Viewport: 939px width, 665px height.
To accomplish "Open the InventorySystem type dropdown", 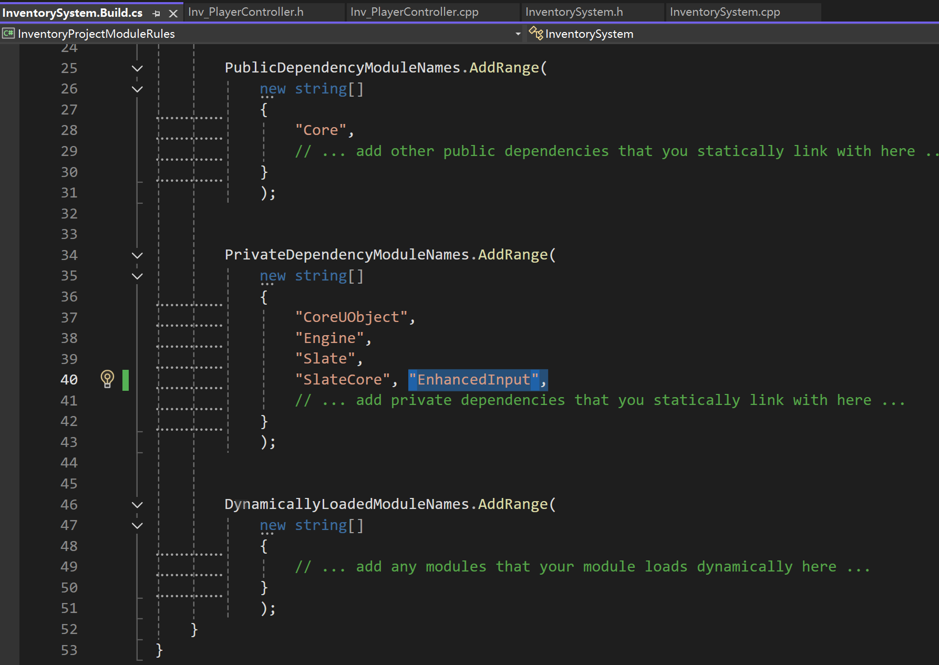I will coord(732,34).
